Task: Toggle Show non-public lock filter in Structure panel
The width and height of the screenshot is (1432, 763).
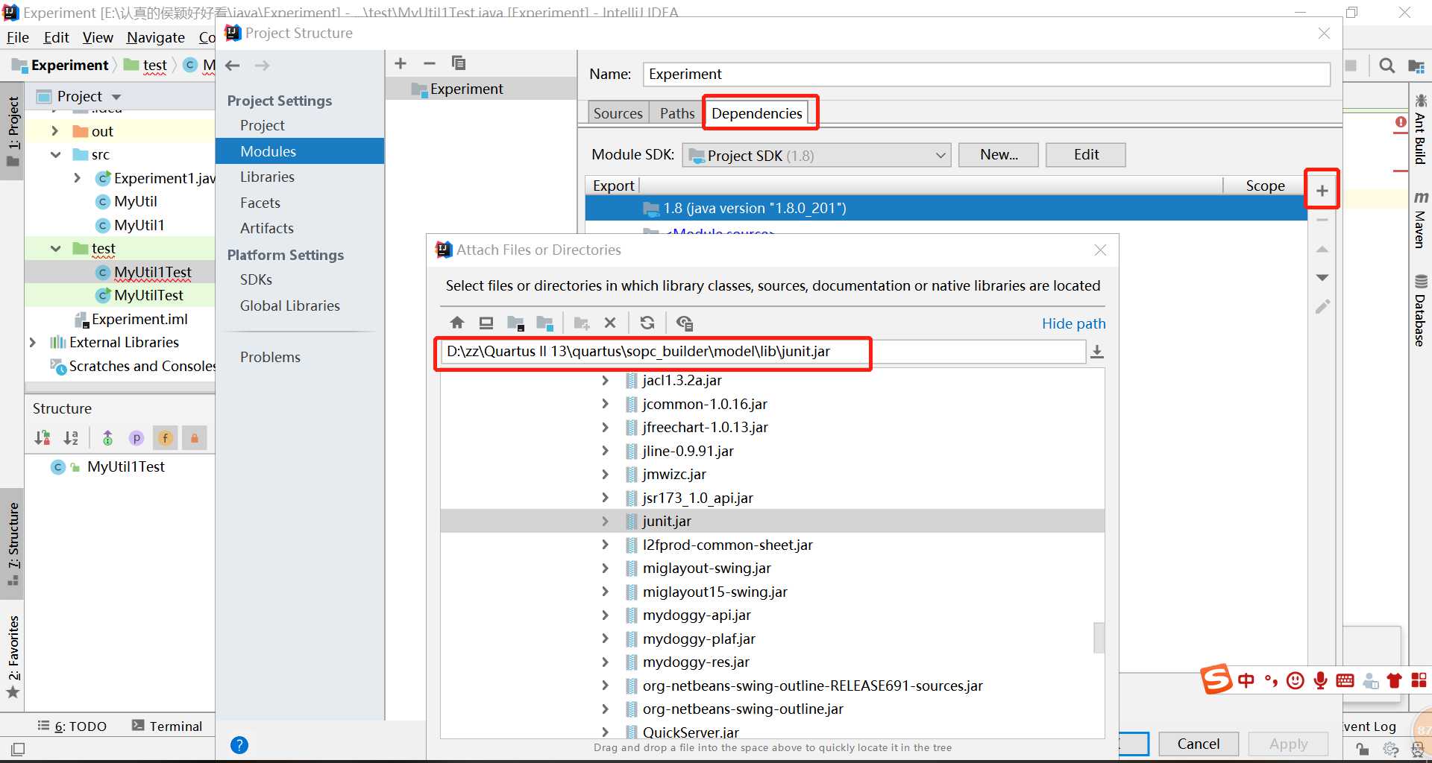Action: (195, 438)
